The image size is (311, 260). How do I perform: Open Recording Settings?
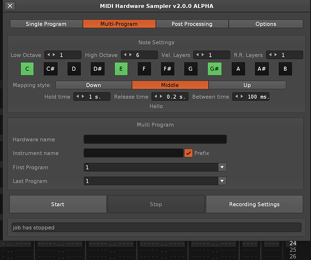click(254, 204)
